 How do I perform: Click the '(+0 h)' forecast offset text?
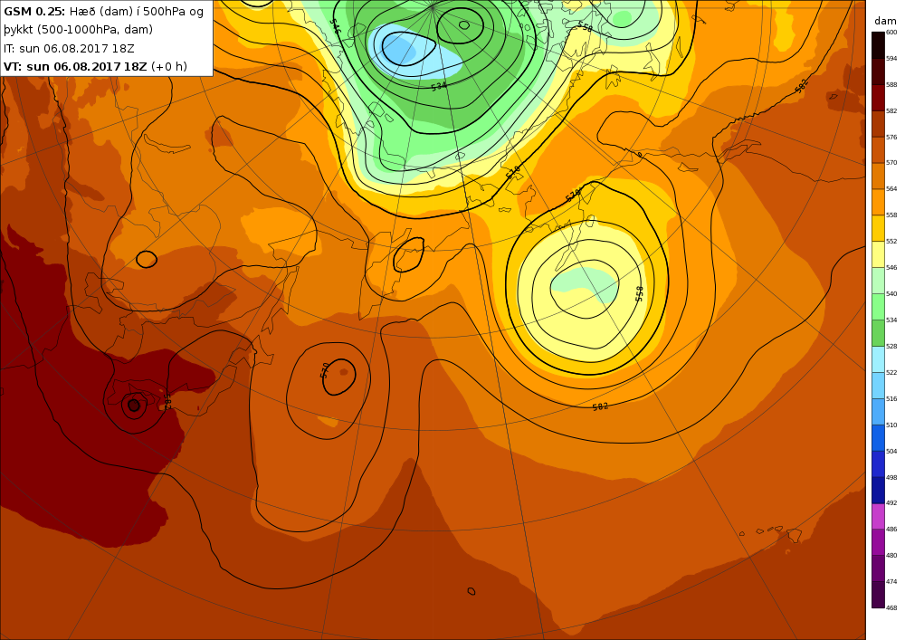pyautogui.click(x=169, y=66)
